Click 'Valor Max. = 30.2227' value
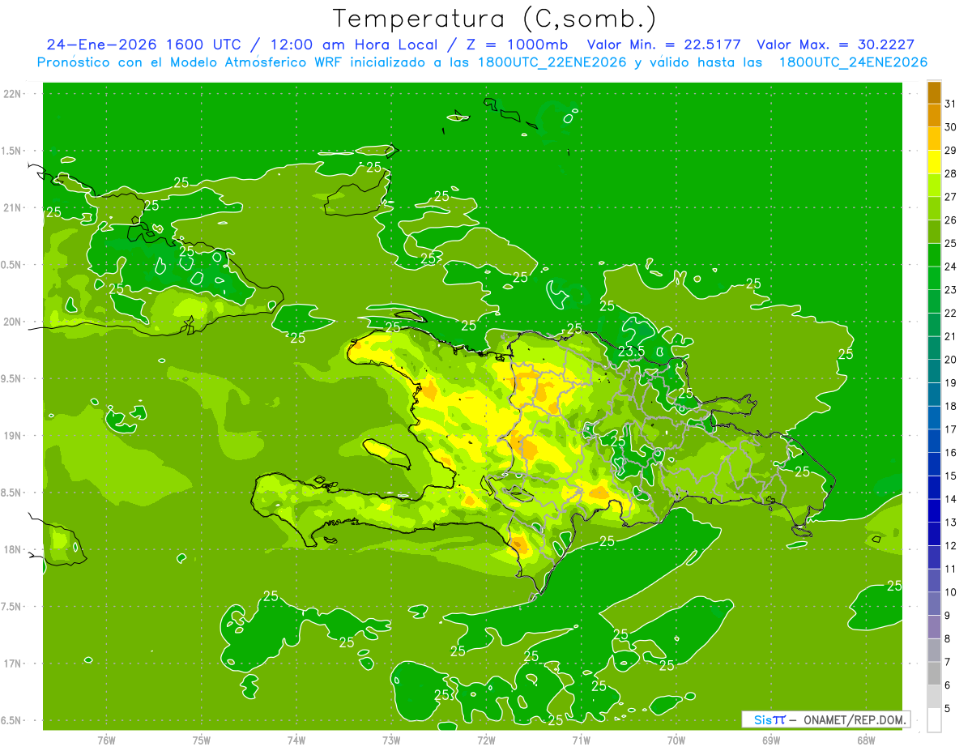This screenshot has width=972, height=751. [835, 45]
